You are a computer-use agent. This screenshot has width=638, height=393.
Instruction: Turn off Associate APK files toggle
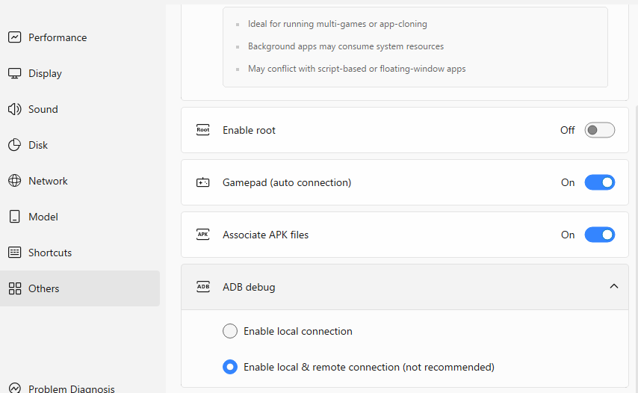[599, 235]
